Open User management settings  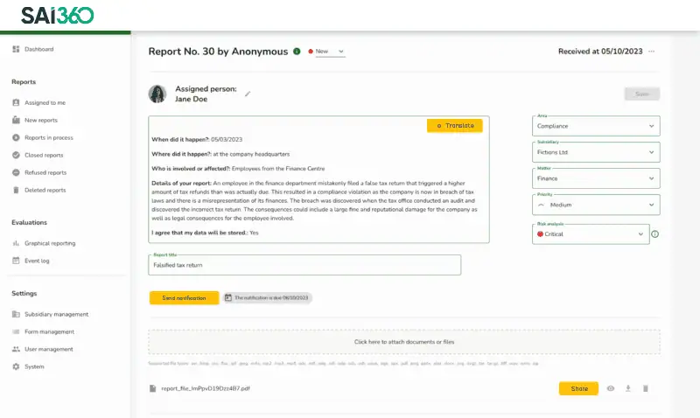tap(48, 349)
